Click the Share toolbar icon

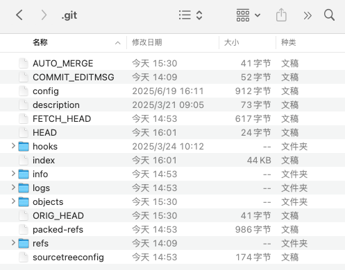[x=281, y=15]
